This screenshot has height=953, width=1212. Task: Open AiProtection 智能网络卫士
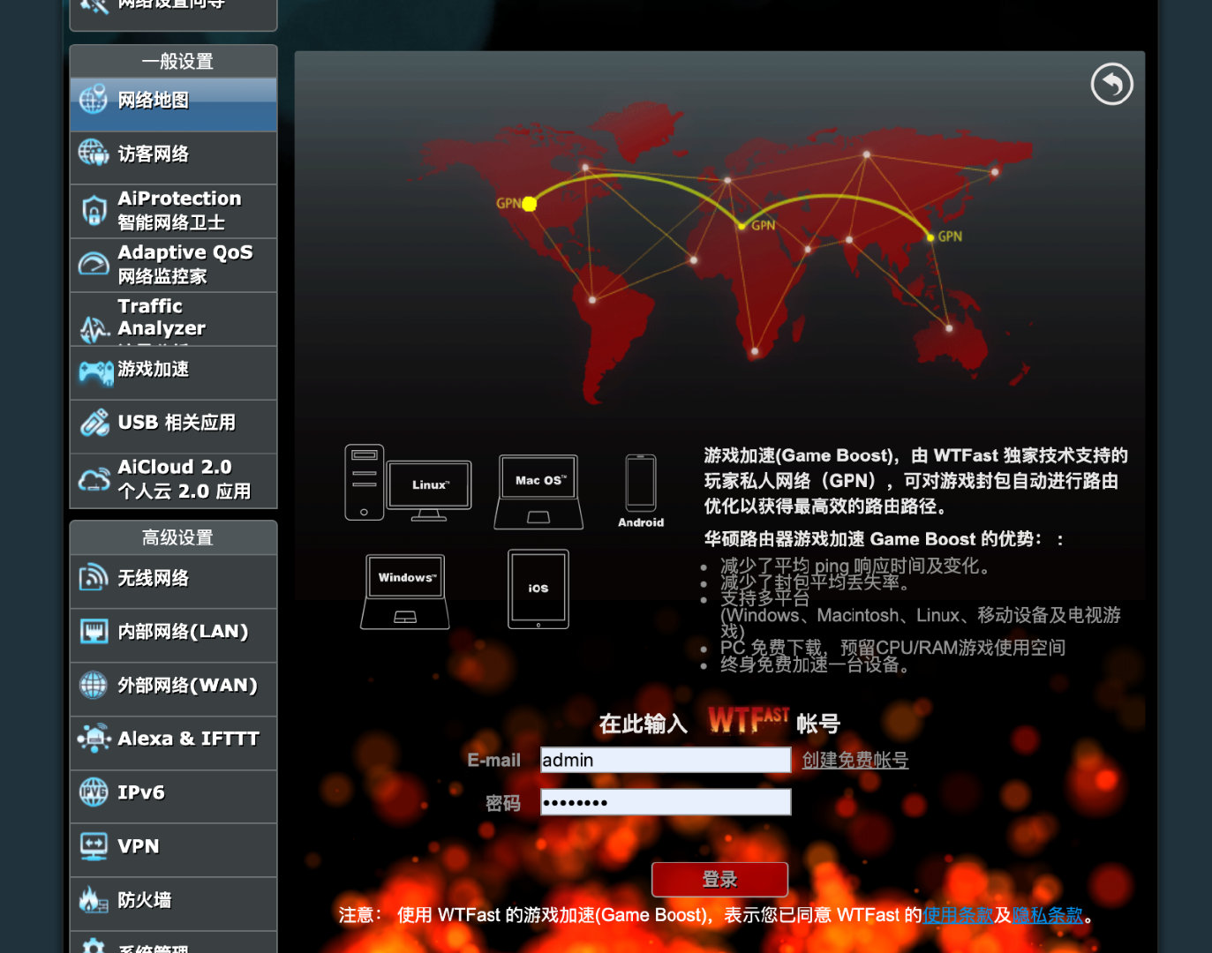pos(174,211)
